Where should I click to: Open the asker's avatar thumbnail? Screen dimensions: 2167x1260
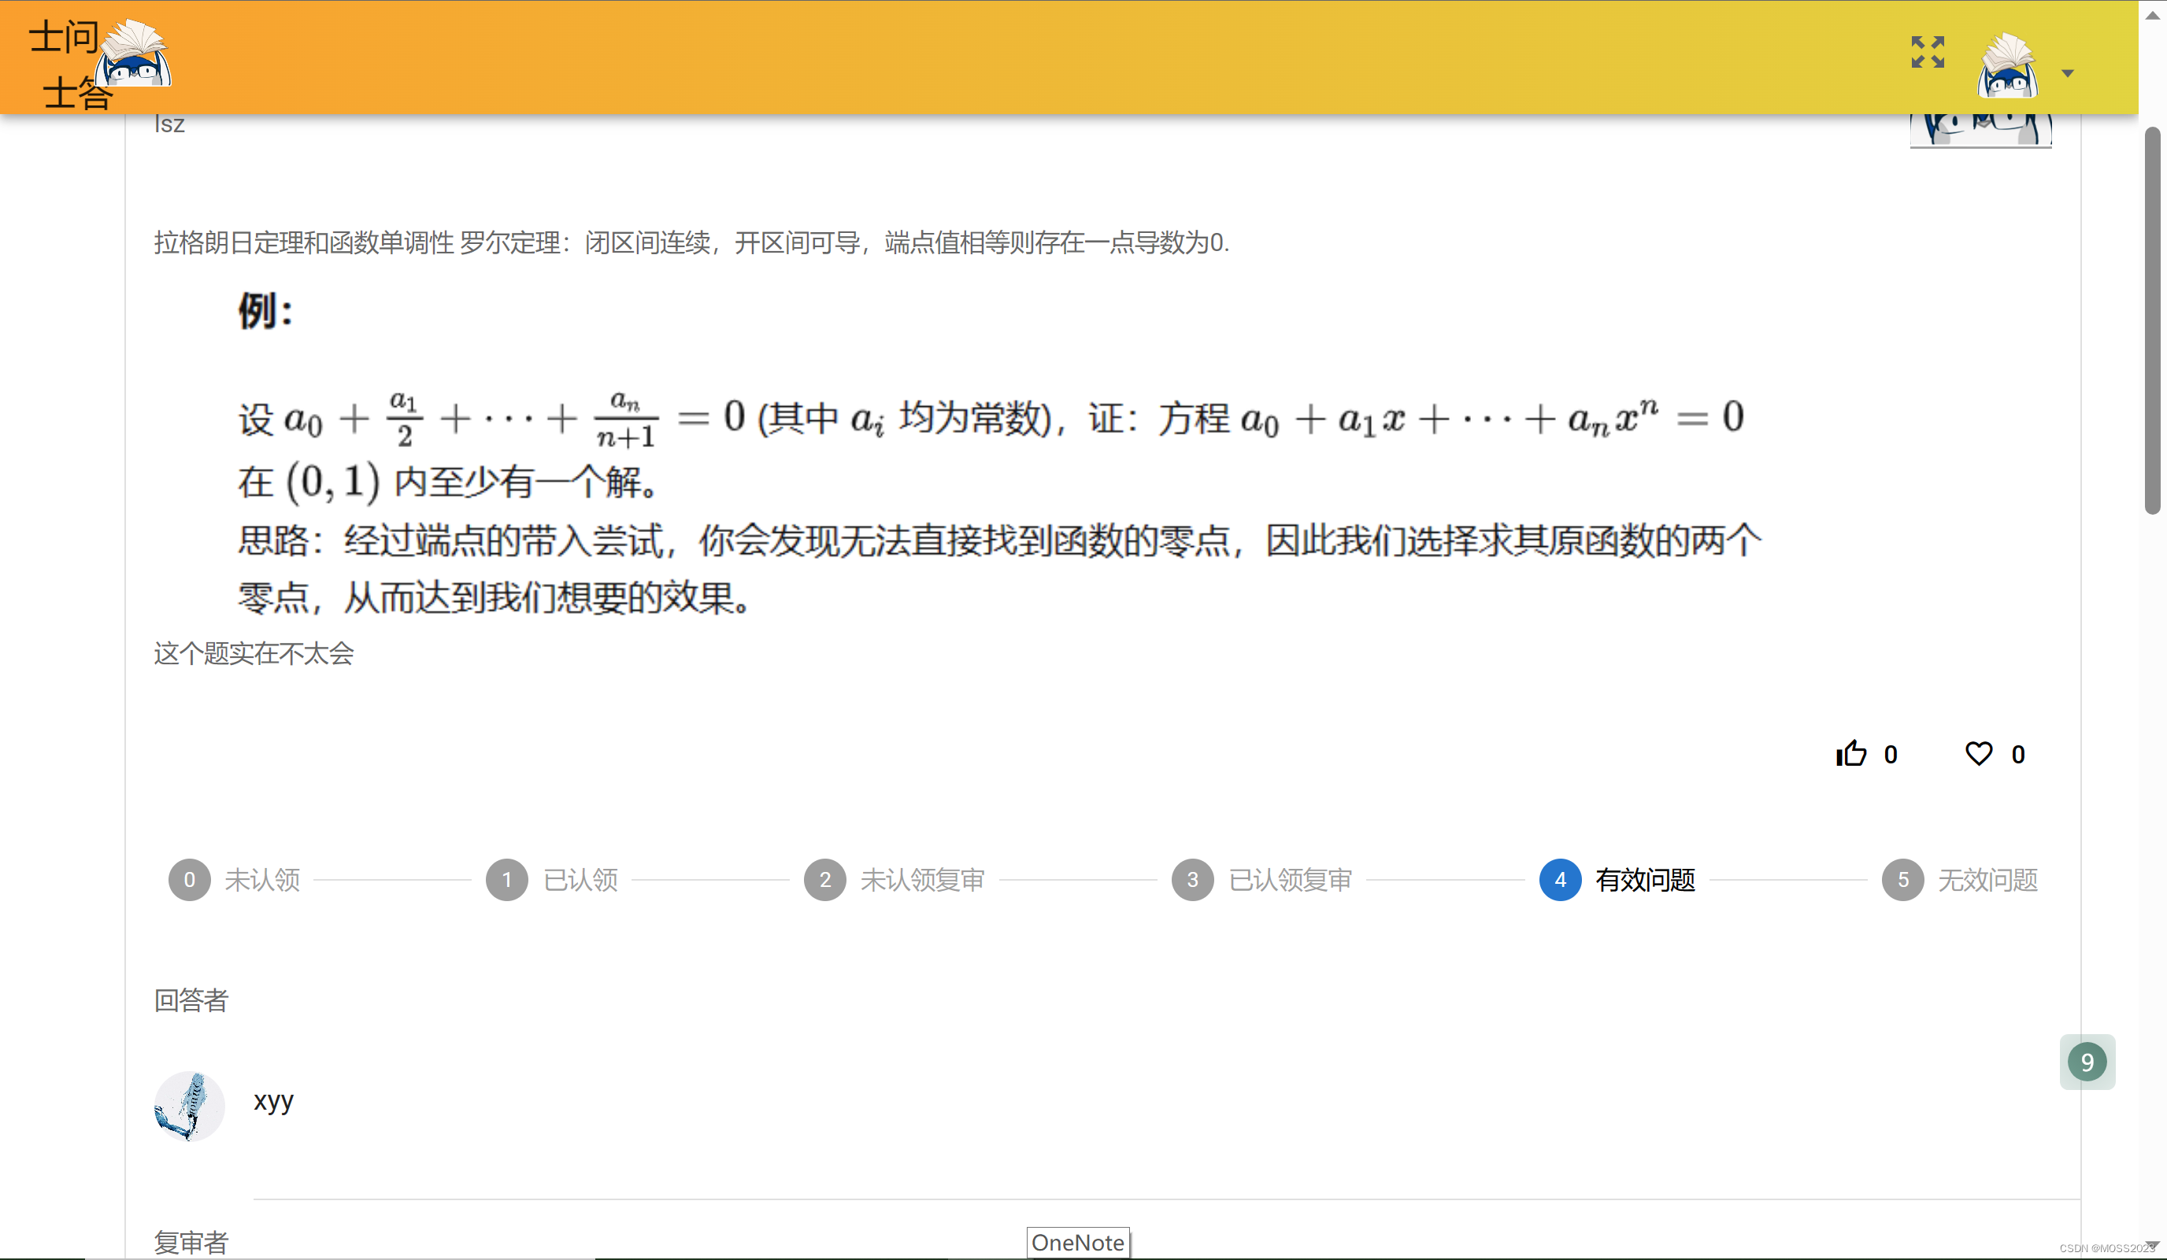(1980, 131)
